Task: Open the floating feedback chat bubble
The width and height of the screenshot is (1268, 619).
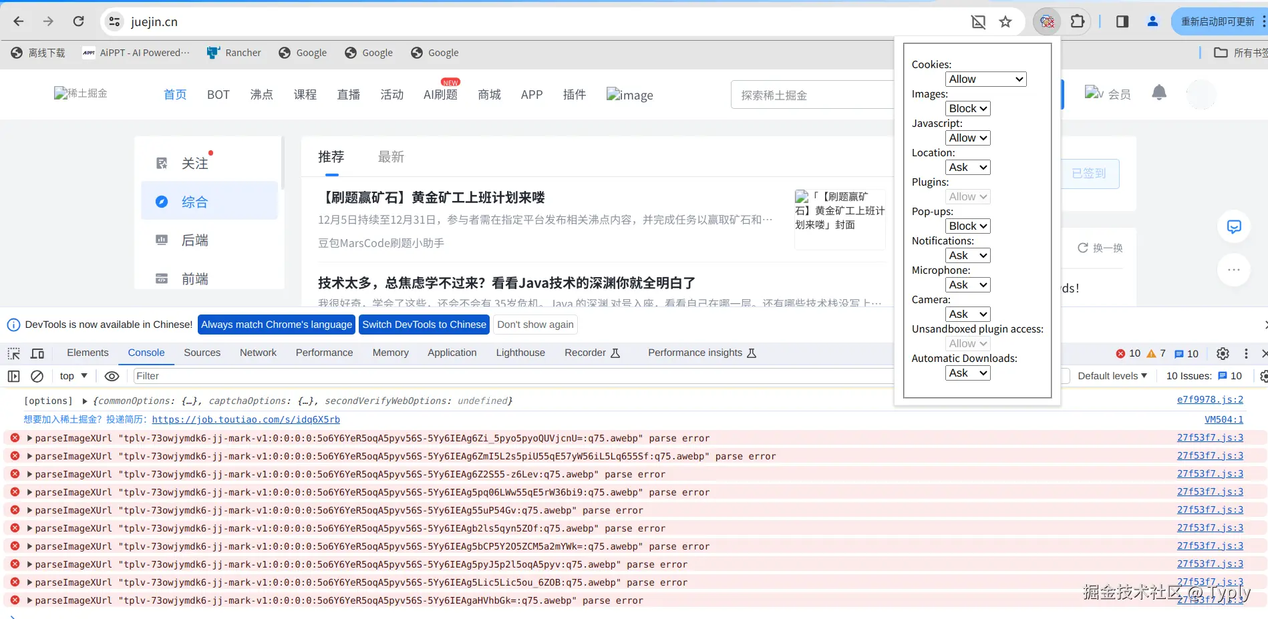Action: pos(1234,226)
